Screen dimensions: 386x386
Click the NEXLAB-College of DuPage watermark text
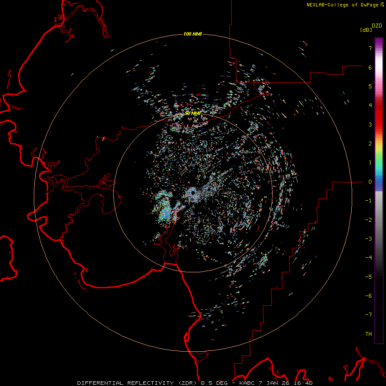tap(345, 5)
